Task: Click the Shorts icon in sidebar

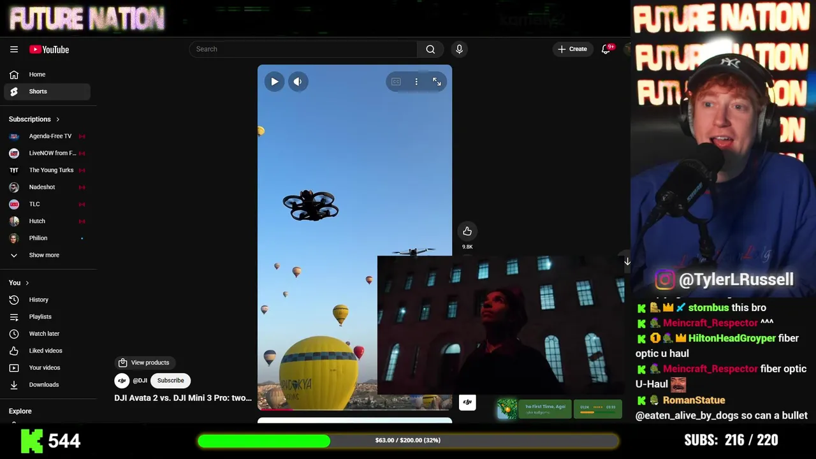Action: tap(14, 91)
